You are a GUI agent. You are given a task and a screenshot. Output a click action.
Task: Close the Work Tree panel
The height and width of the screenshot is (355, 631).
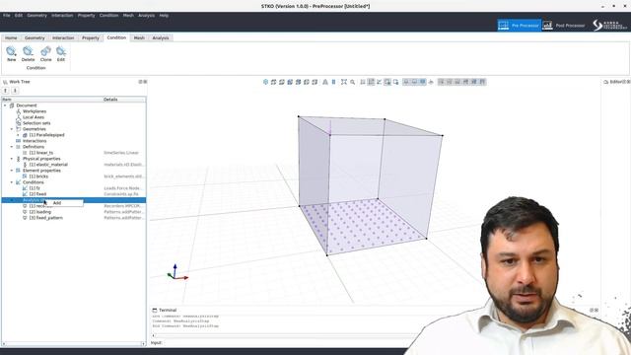click(145, 82)
